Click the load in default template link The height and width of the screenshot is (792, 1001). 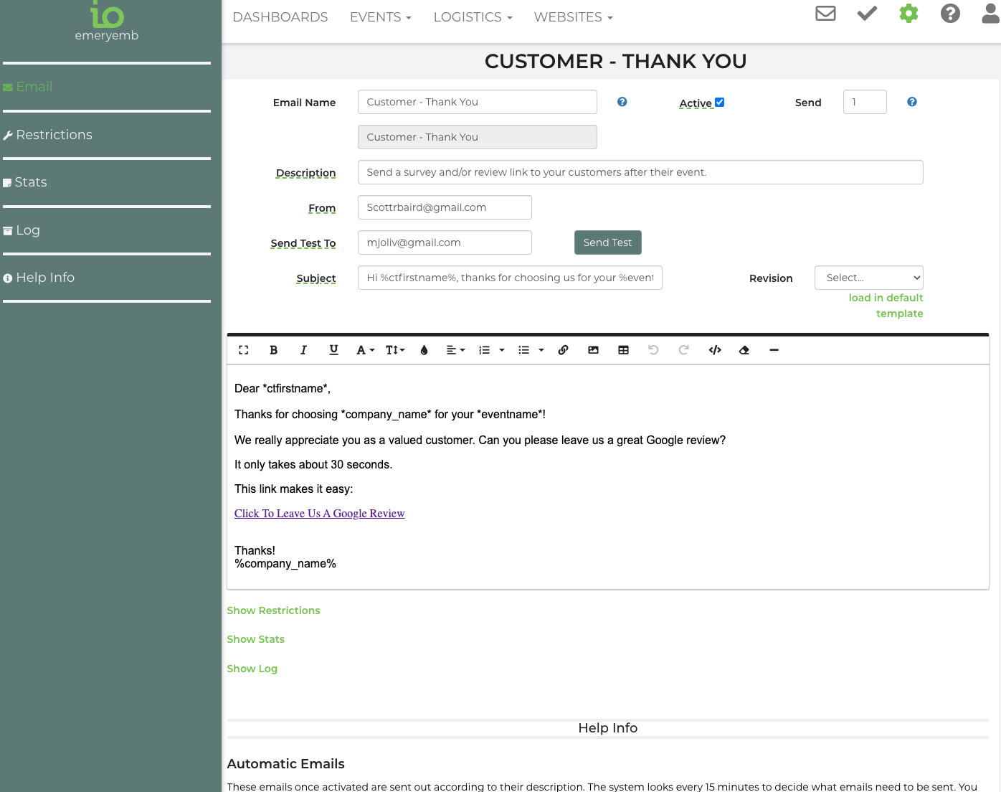[886, 306]
